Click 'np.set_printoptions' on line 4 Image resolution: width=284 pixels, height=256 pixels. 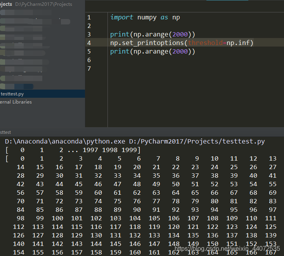tap(147, 43)
